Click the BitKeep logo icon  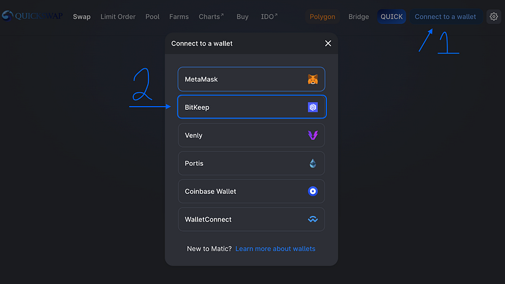(312, 107)
